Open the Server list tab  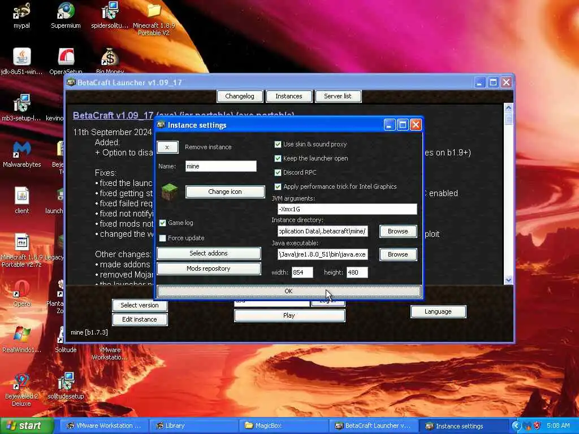pos(338,96)
